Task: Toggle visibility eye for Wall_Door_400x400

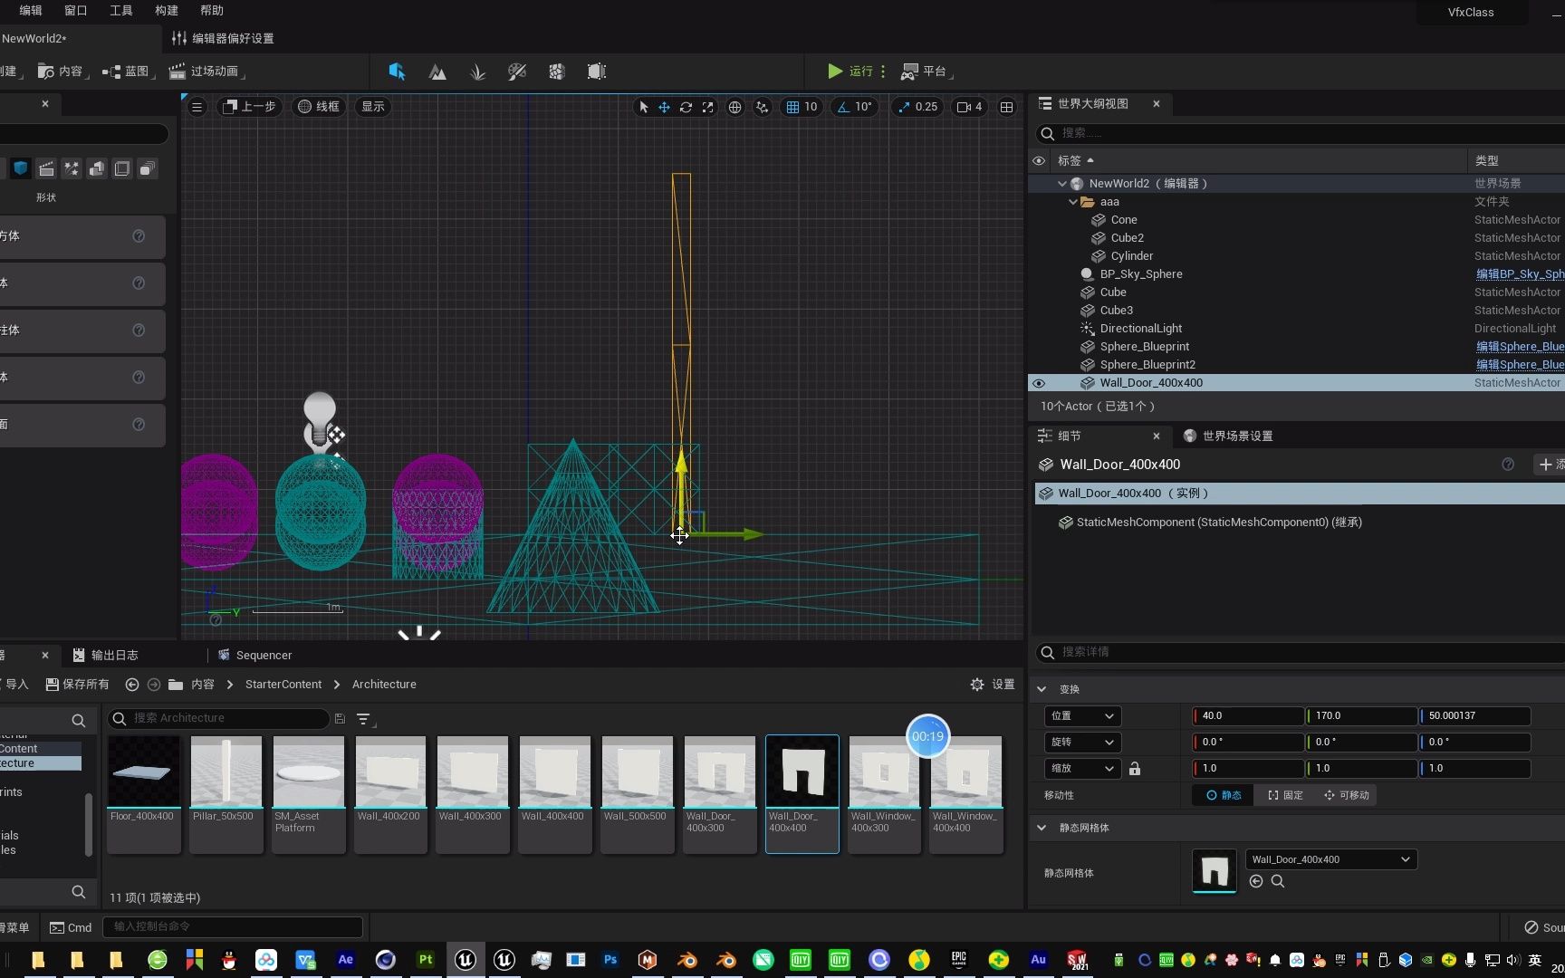Action: coord(1039,383)
